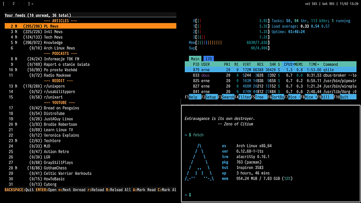Click the htop Swp usage meter
361x203 pixels.
tap(229, 48)
